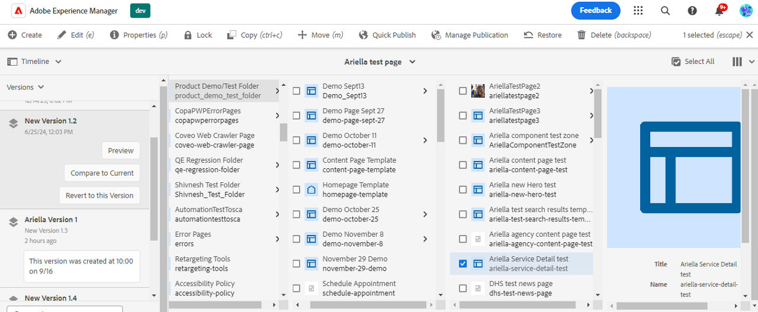Expand the Demo Sept13 chevron
758x312 pixels.
click(x=425, y=91)
